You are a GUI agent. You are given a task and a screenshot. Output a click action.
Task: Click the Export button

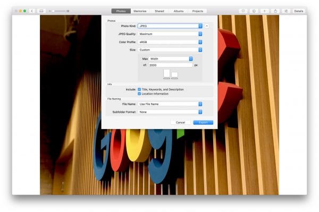coord(203,123)
